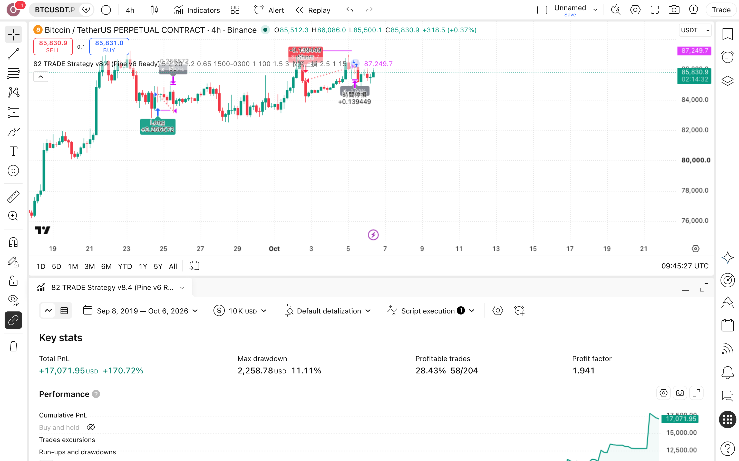Open the alerts clock panel
The image size is (739, 461).
pos(727,57)
